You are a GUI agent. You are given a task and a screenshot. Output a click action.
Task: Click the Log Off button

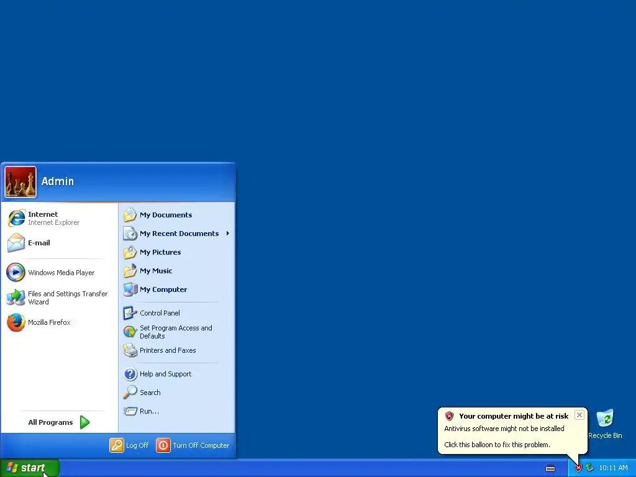pyautogui.click(x=129, y=445)
